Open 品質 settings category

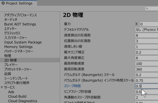[8, 74]
